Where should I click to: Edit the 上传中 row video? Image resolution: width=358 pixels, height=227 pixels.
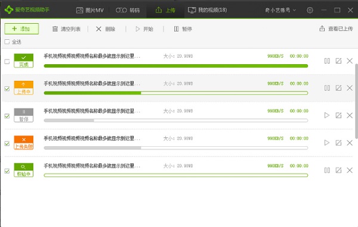338,88
